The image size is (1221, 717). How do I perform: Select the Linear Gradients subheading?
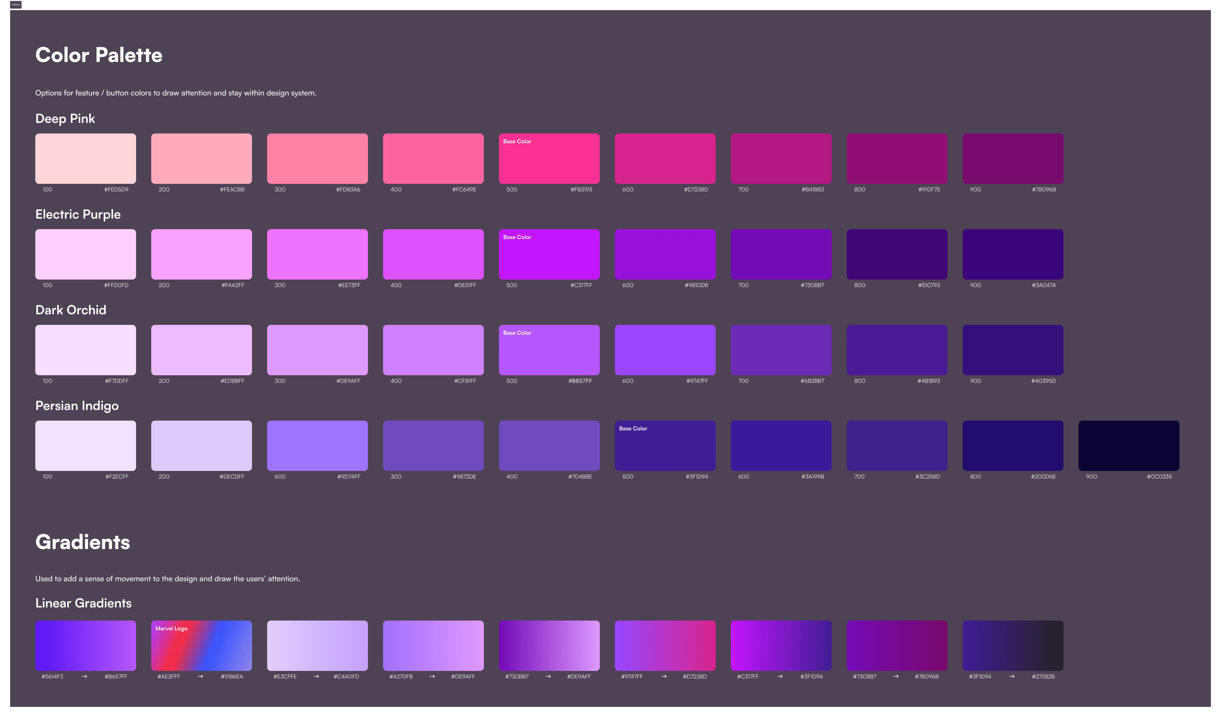83,603
